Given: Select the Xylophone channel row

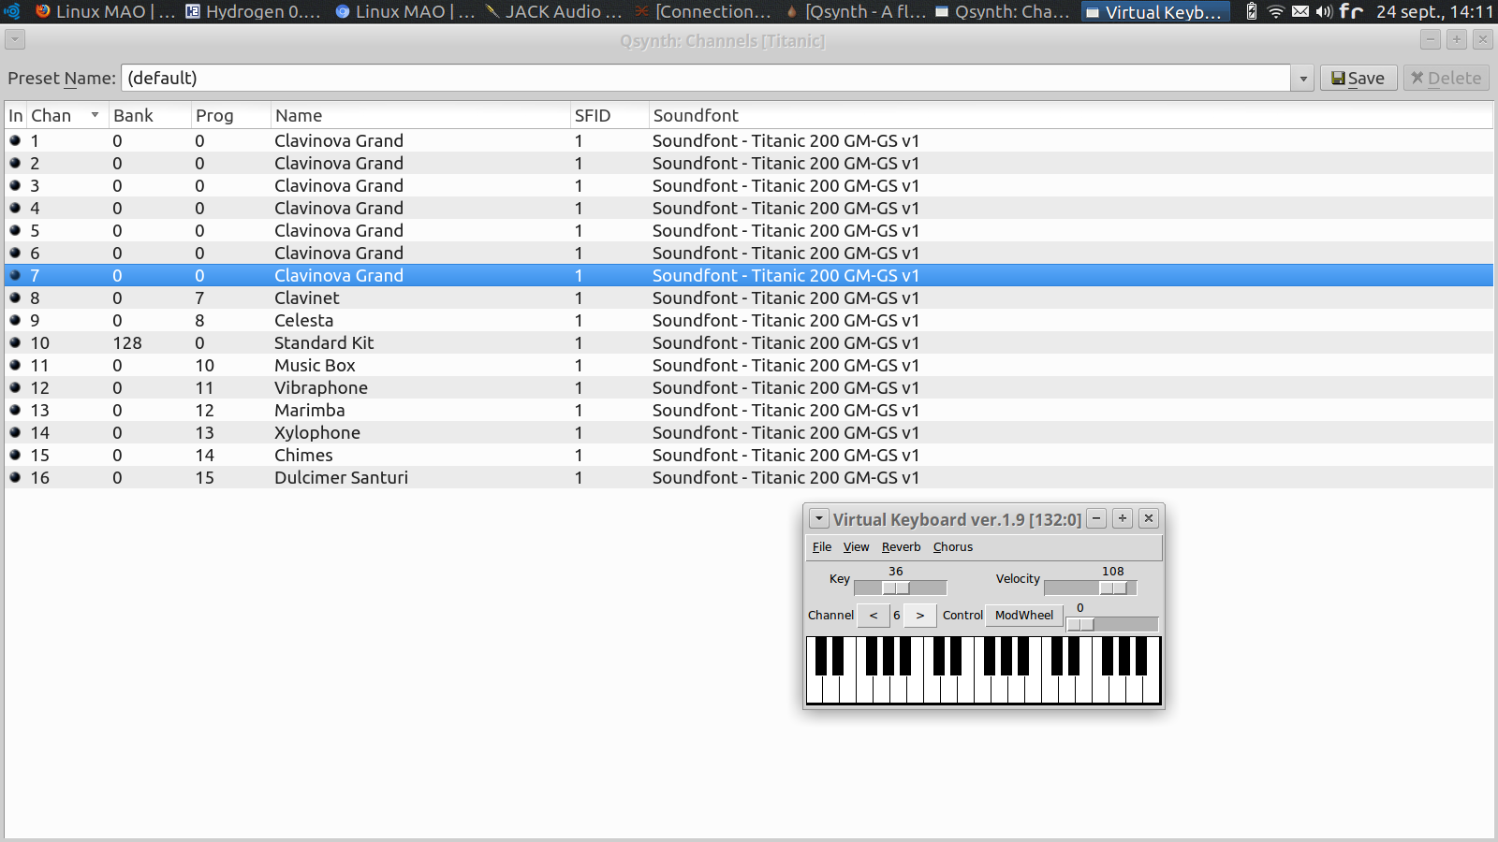Looking at the screenshot, I should click(x=748, y=432).
